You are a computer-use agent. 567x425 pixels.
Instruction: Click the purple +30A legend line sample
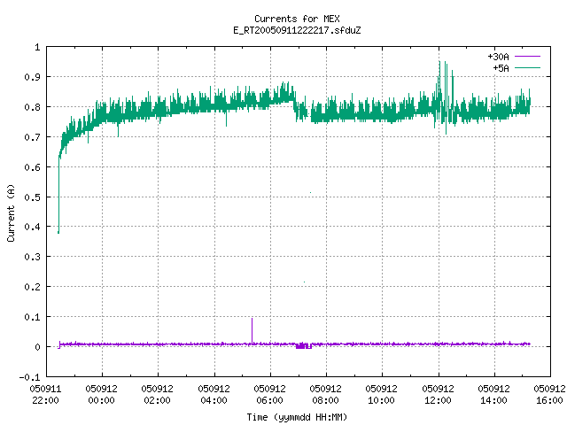[x=527, y=57]
